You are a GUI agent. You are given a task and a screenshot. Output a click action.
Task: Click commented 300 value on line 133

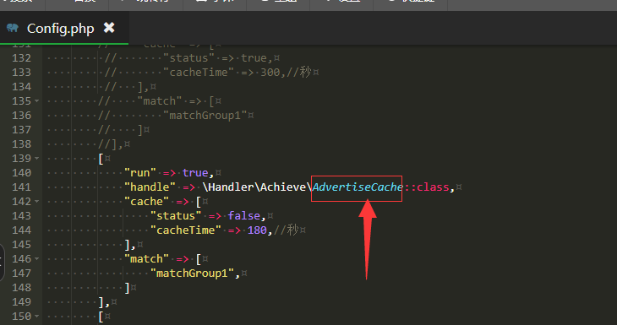coord(270,73)
